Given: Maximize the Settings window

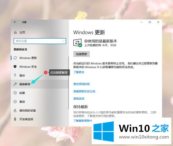Looking at the screenshot, I should click(x=150, y=22).
